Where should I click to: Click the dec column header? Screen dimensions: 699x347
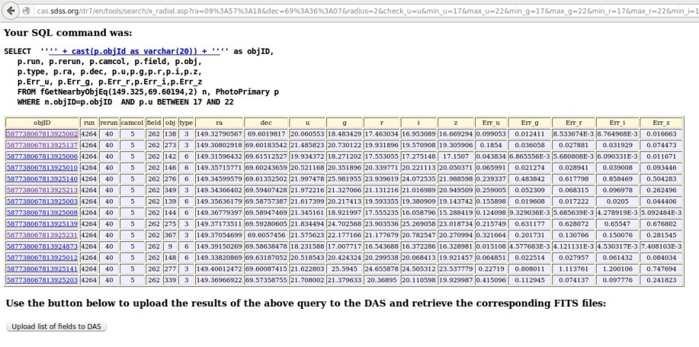pyautogui.click(x=266, y=123)
